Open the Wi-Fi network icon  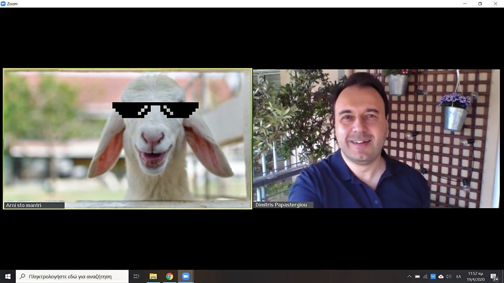[x=425, y=276]
